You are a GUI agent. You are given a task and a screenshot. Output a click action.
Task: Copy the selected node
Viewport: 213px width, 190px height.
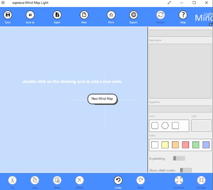click(x=35, y=180)
